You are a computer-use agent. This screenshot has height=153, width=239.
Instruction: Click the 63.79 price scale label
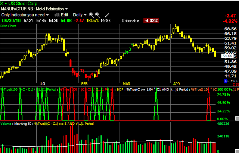(x=230, y=38)
